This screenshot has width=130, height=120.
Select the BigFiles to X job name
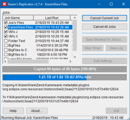(18, 54)
